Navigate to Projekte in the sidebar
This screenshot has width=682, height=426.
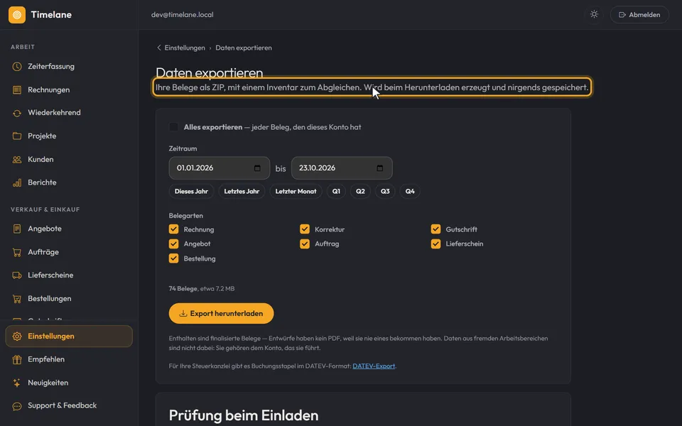coord(69,136)
